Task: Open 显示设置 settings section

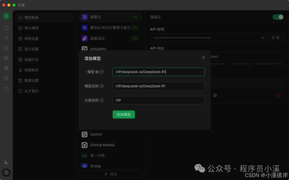Action: [45, 49]
